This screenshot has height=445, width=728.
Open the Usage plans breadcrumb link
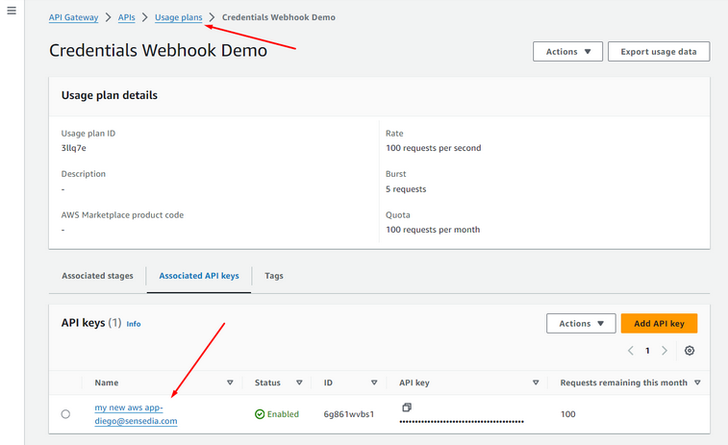178,17
